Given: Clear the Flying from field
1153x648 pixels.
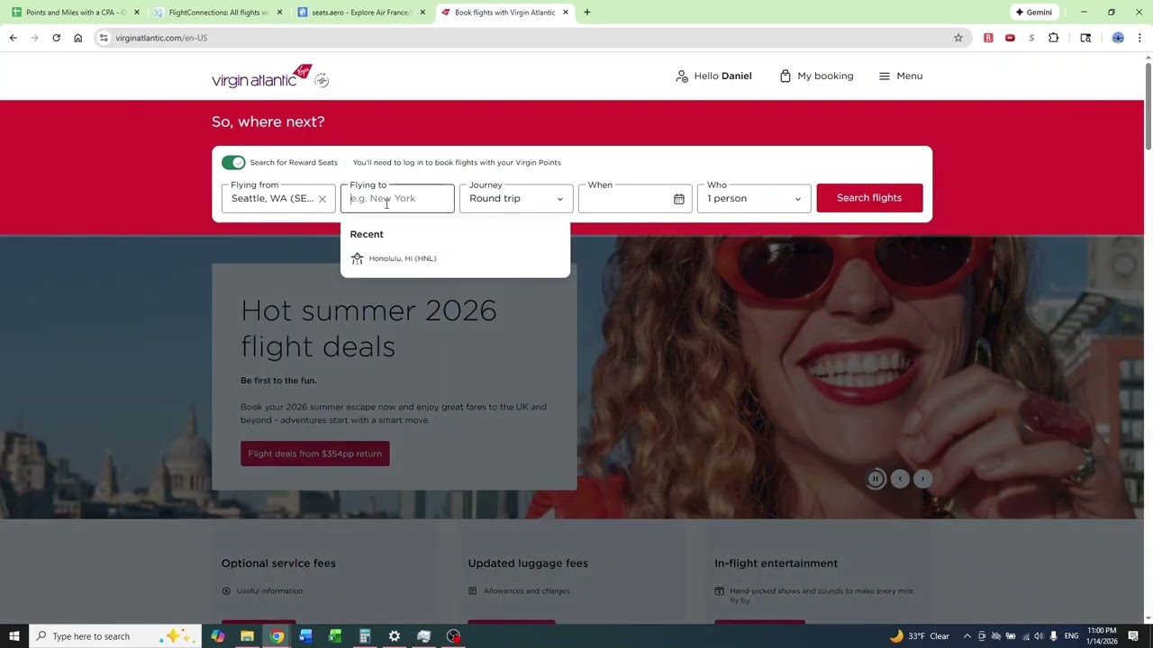Looking at the screenshot, I should pyautogui.click(x=322, y=199).
